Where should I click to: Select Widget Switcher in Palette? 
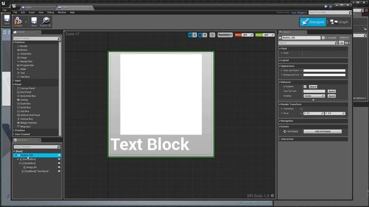click(x=27, y=122)
